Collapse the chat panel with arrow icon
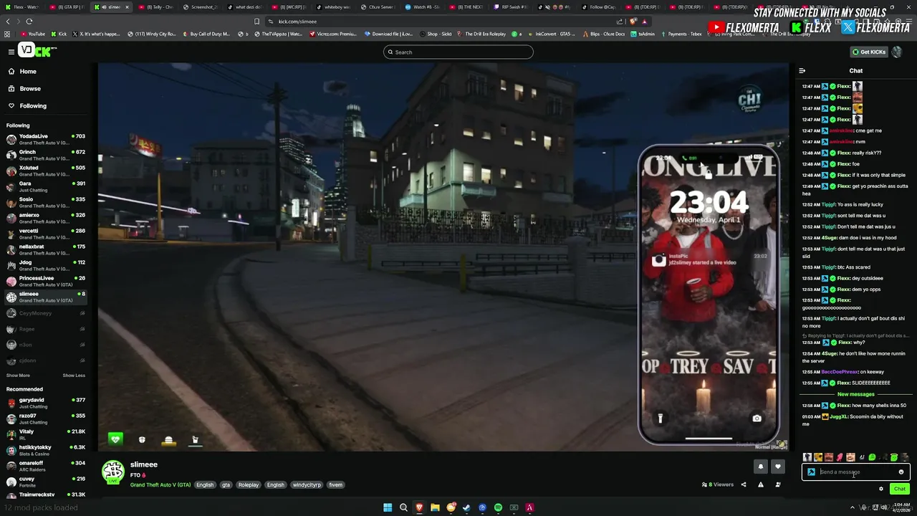Screen dimensions: 917x516 click(x=802, y=71)
